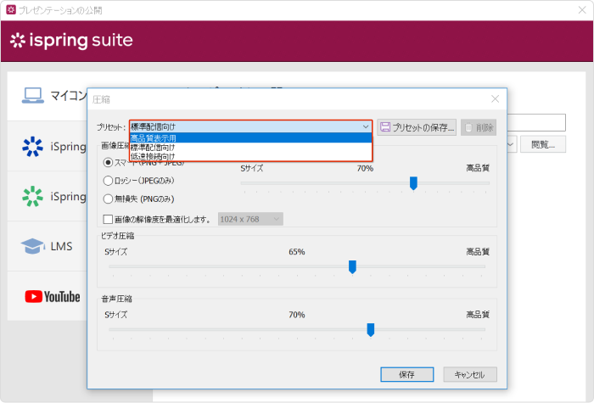Click the プリセットの保存 button
Screen dimensions: 594x403
pyautogui.click(x=417, y=127)
